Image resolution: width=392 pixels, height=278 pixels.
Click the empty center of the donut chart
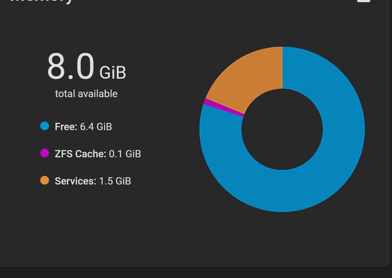pyautogui.click(x=282, y=129)
